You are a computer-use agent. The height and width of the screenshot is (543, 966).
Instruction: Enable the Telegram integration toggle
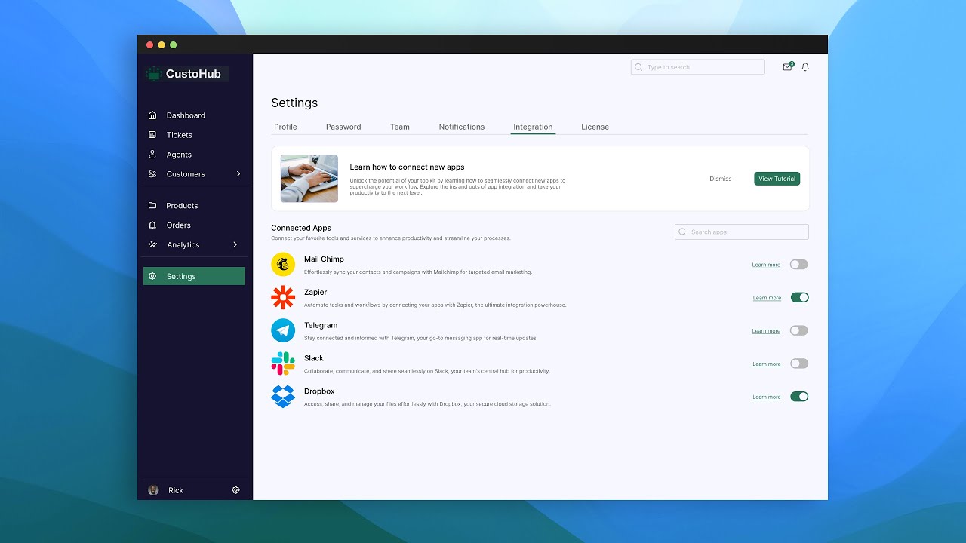click(x=798, y=330)
